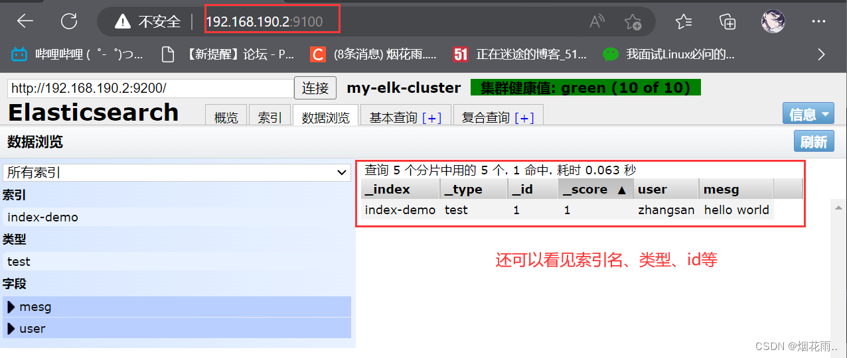Click the hello world cell in results
847x358 pixels.
[736, 210]
